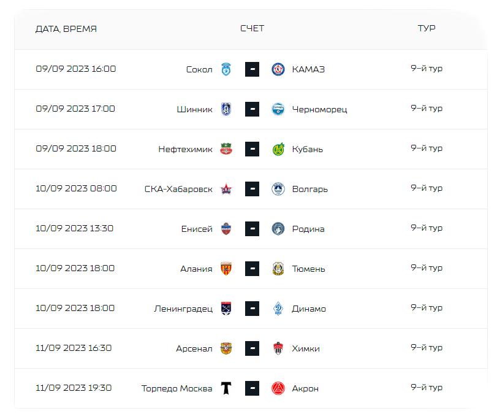
Task: Click the Алания shield logo
Action: tap(226, 269)
